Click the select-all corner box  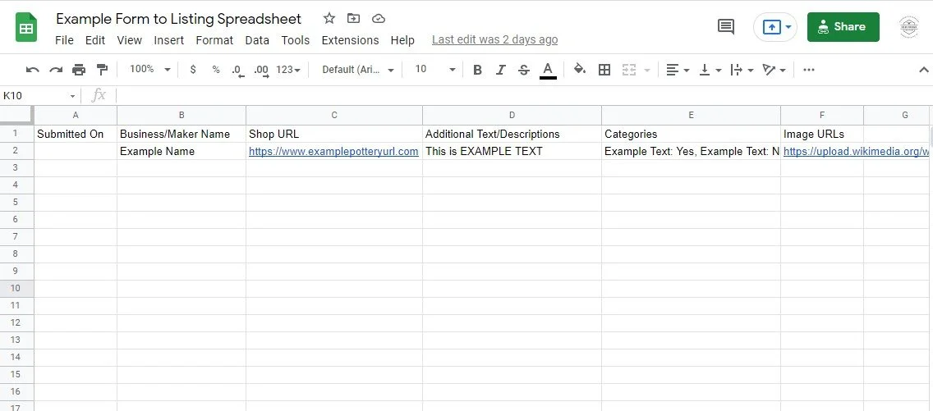16,115
